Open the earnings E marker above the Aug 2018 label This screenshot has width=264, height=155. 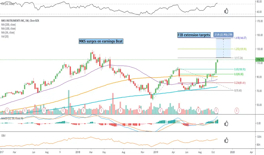pos(120,110)
